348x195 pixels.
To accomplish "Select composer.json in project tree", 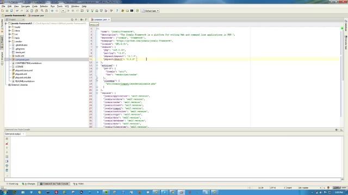I will tap(22, 60).
